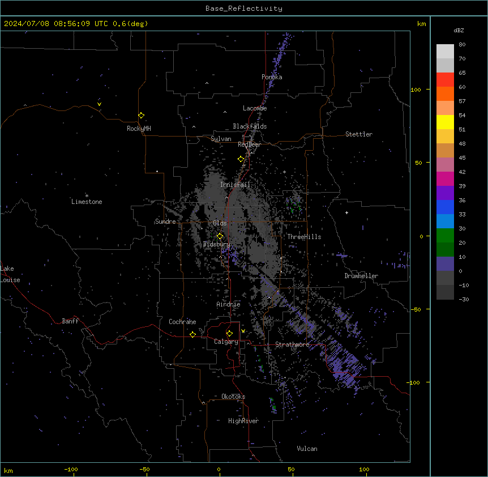Pick the light gray 70-80 dBZ swatch

click(x=445, y=52)
